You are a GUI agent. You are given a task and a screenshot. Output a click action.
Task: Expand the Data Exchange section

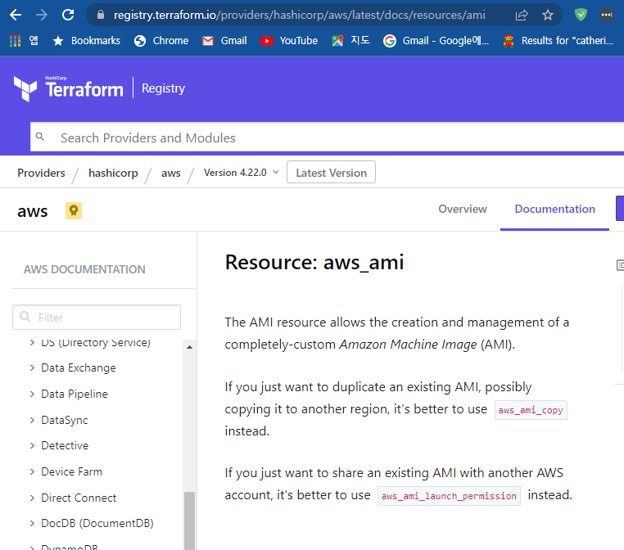[x=32, y=367]
